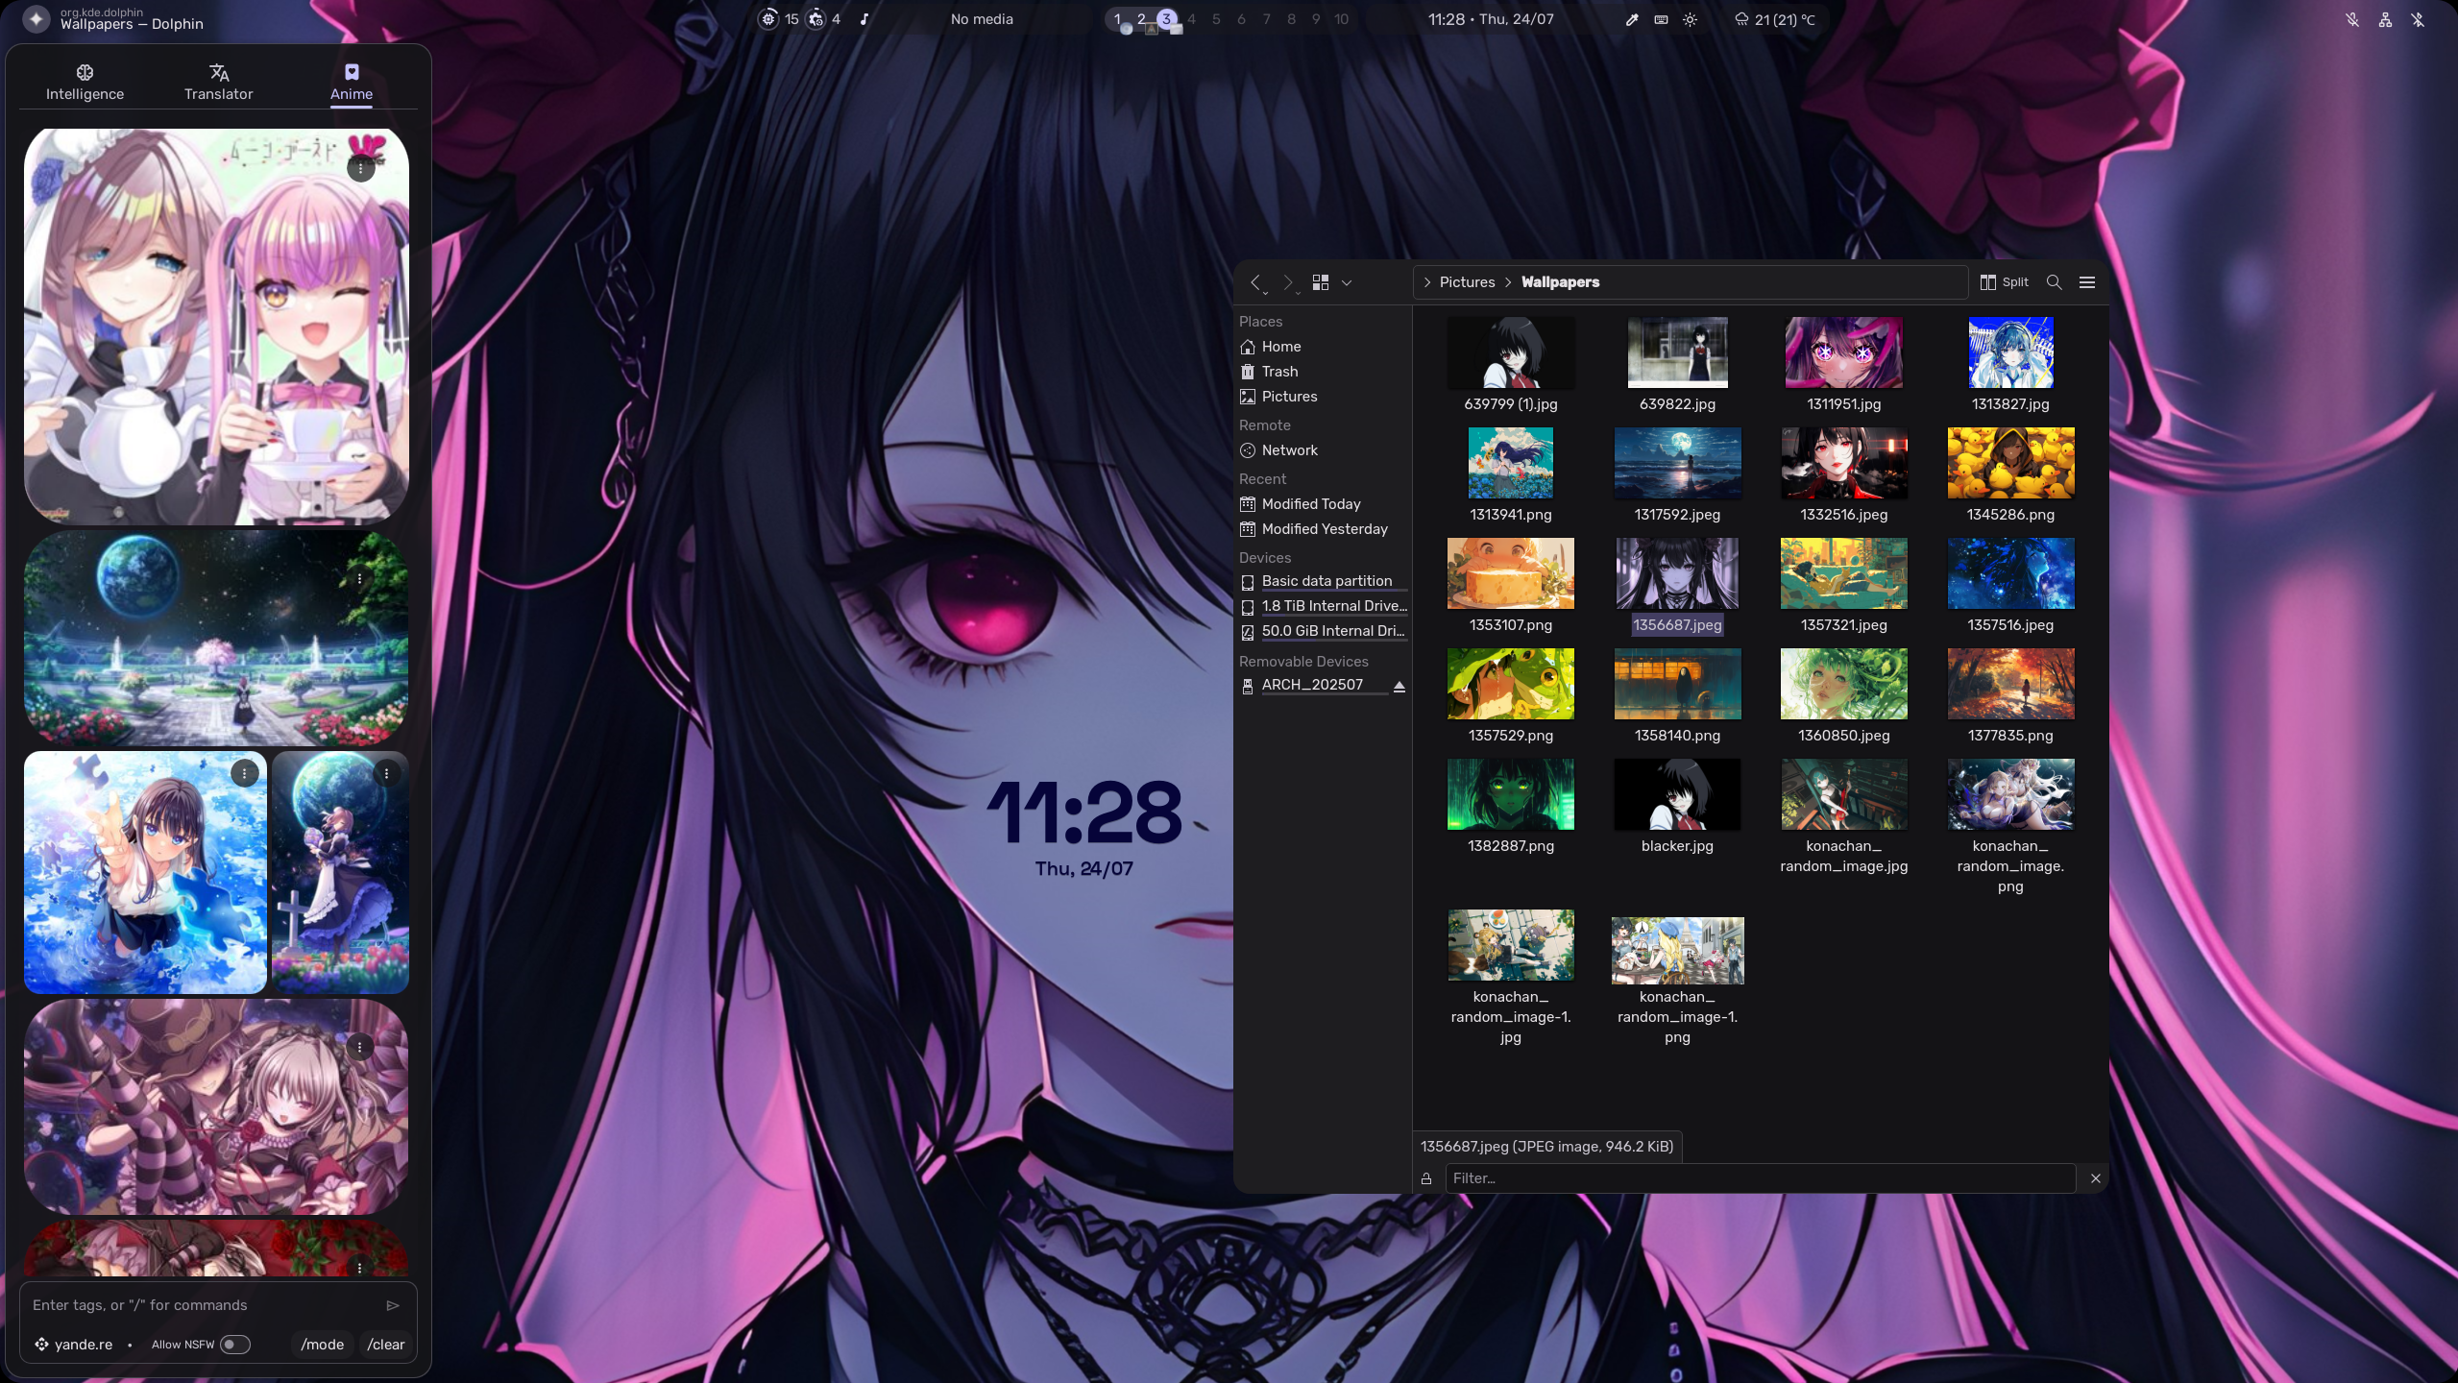2458x1383 pixels.
Task: Open the view mode dropdown arrow in Dolphin
Action: coord(1347,282)
